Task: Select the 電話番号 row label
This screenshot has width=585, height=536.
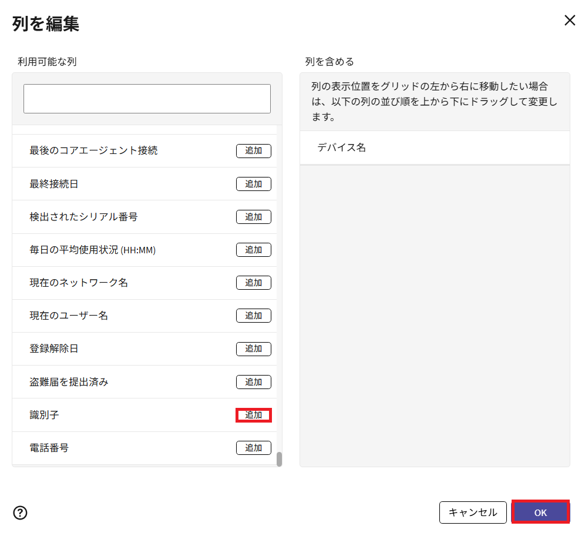Action: [x=49, y=448]
